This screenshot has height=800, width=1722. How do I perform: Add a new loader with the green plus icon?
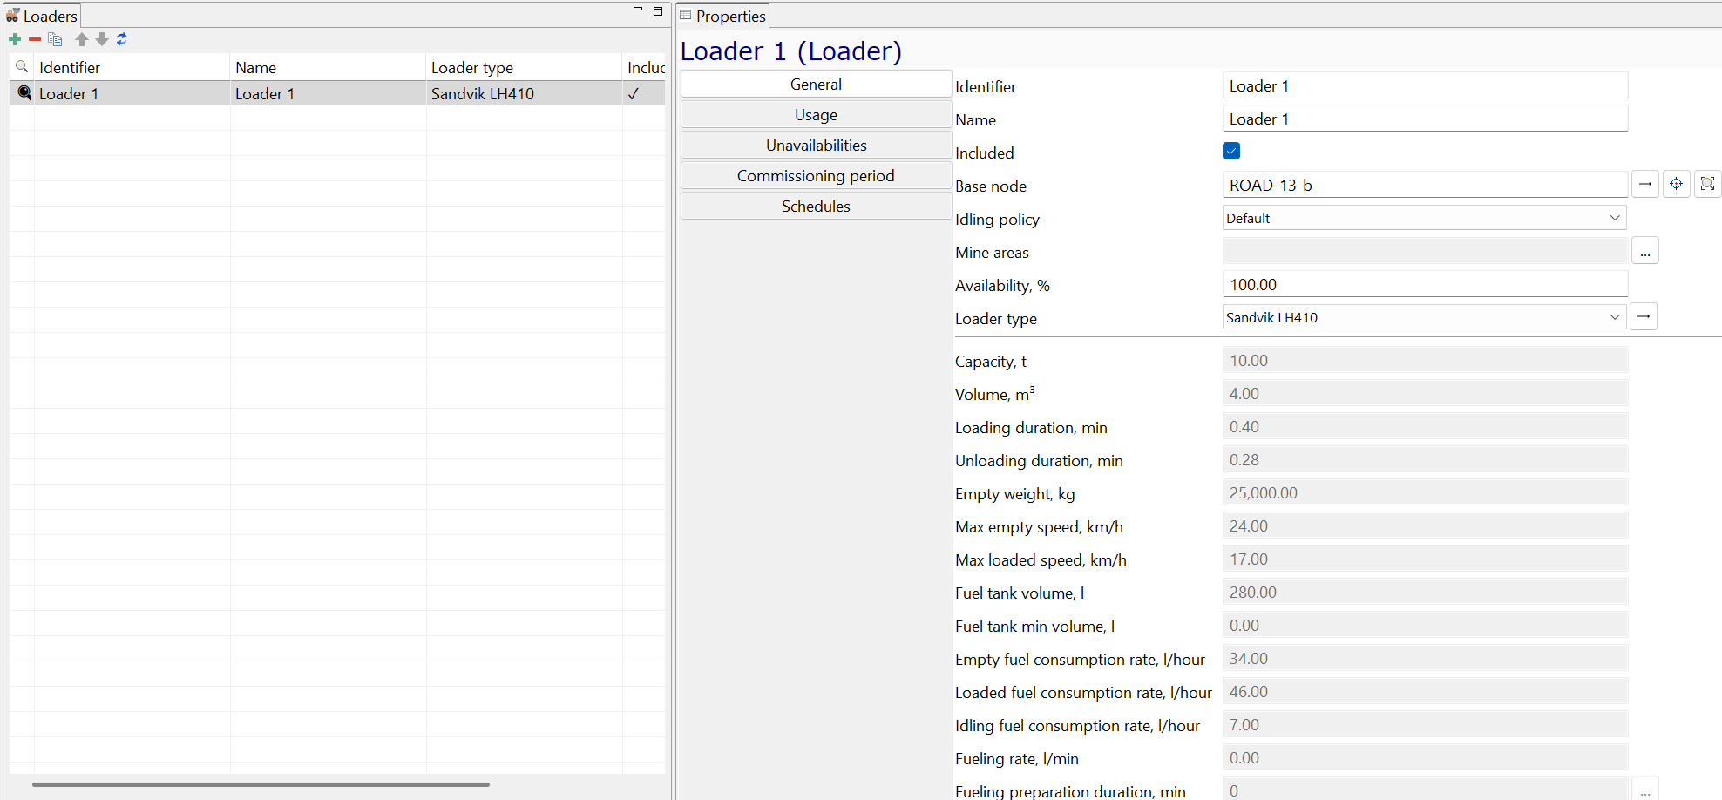click(x=15, y=39)
